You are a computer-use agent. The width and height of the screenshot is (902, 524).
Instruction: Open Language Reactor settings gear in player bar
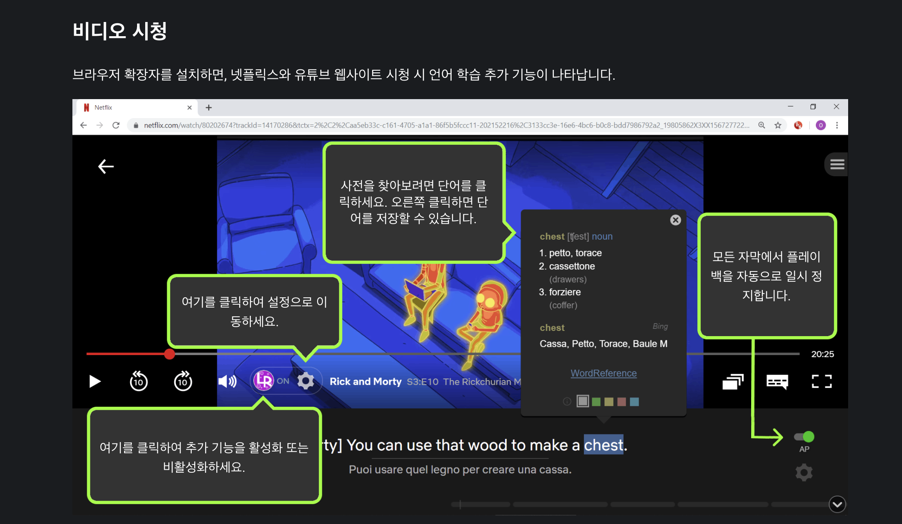pos(306,381)
